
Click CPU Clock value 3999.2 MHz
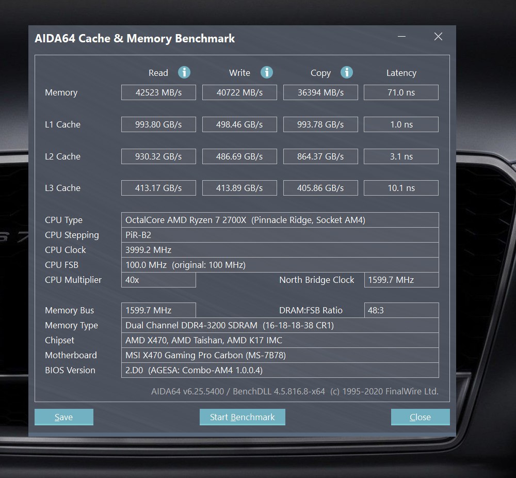pos(280,250)
